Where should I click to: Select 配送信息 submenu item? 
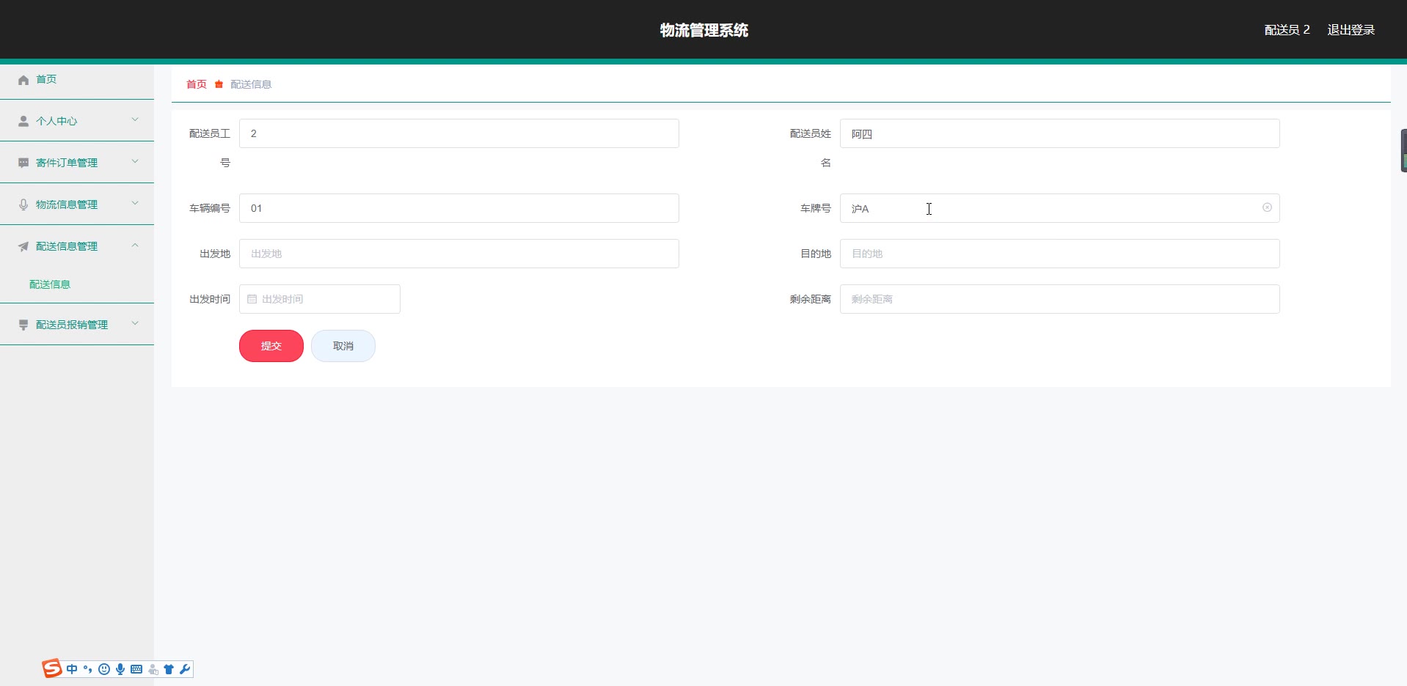click(x=50, y=284)
